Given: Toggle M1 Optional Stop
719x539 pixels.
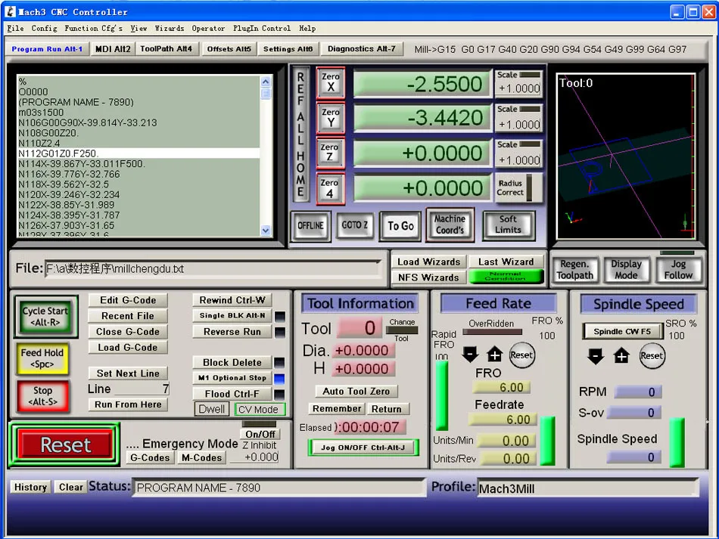Looking at the screenshot, I should click(x=232, y=378).
